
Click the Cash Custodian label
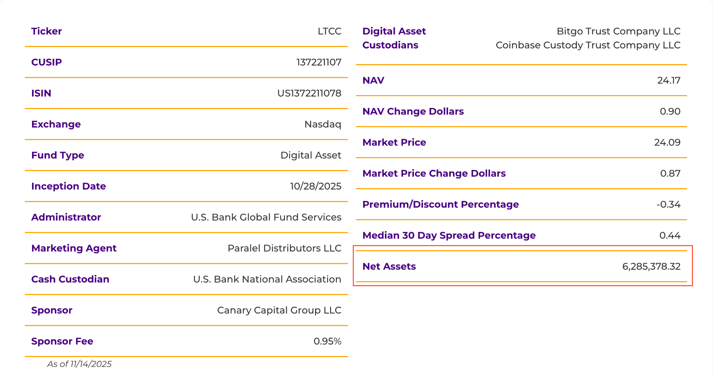(70, 279)
